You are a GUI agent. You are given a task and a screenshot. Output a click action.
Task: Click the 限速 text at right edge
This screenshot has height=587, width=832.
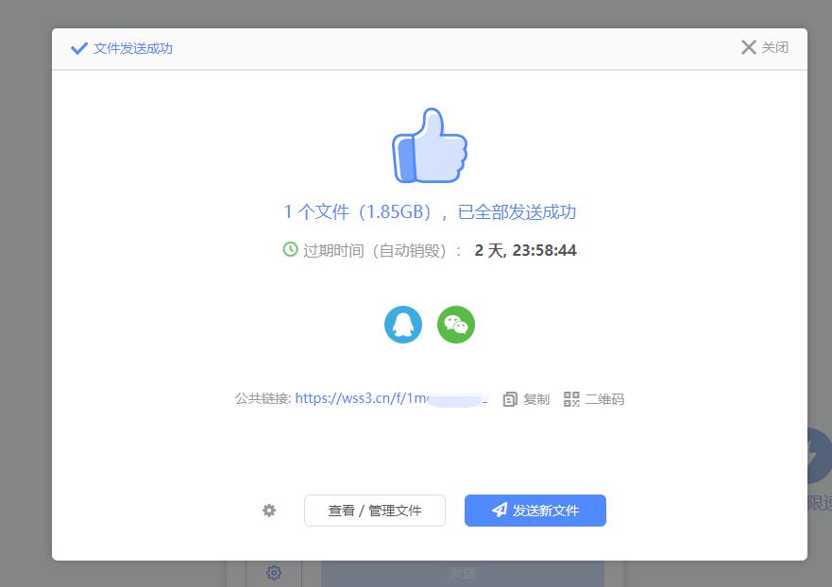[819, 503]
